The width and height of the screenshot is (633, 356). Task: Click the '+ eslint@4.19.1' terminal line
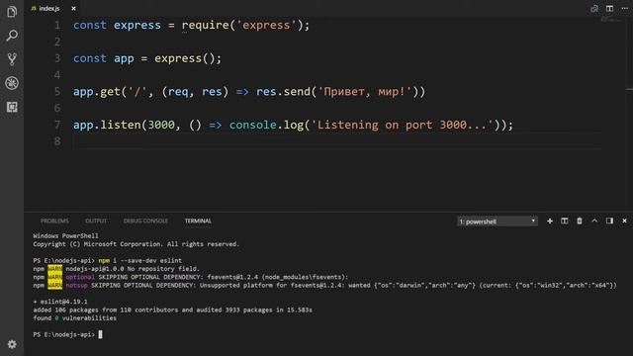(x=60, y=302)
